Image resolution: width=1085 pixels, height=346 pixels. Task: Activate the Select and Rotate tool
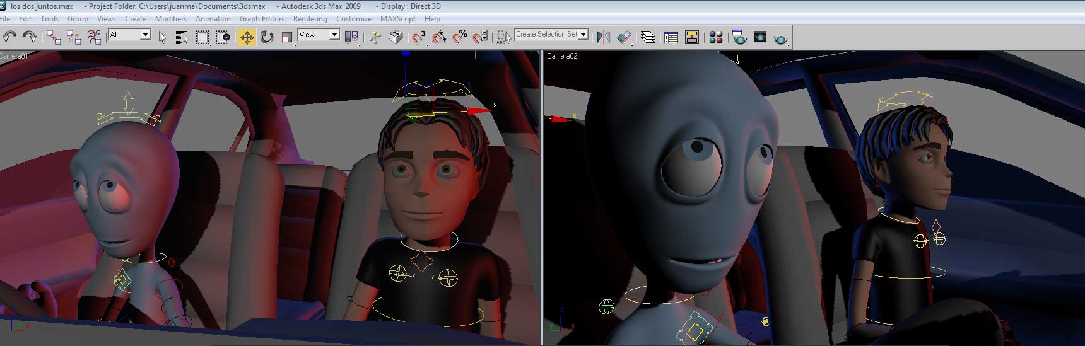[x=267, y=37]
